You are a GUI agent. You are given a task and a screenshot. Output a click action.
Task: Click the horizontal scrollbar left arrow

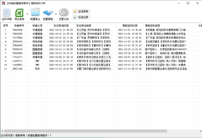click(2, 131)
